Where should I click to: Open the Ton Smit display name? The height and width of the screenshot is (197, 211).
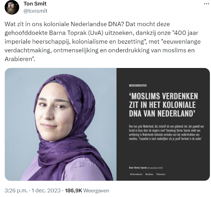point(35,4)
